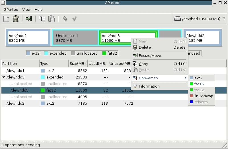This screenshot has width=228, height=149.
Task: Select the Unallocated 4095 row in the list
Action: click(114, 97)
